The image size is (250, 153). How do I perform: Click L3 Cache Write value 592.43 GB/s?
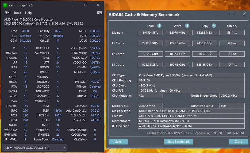point(178,65)
